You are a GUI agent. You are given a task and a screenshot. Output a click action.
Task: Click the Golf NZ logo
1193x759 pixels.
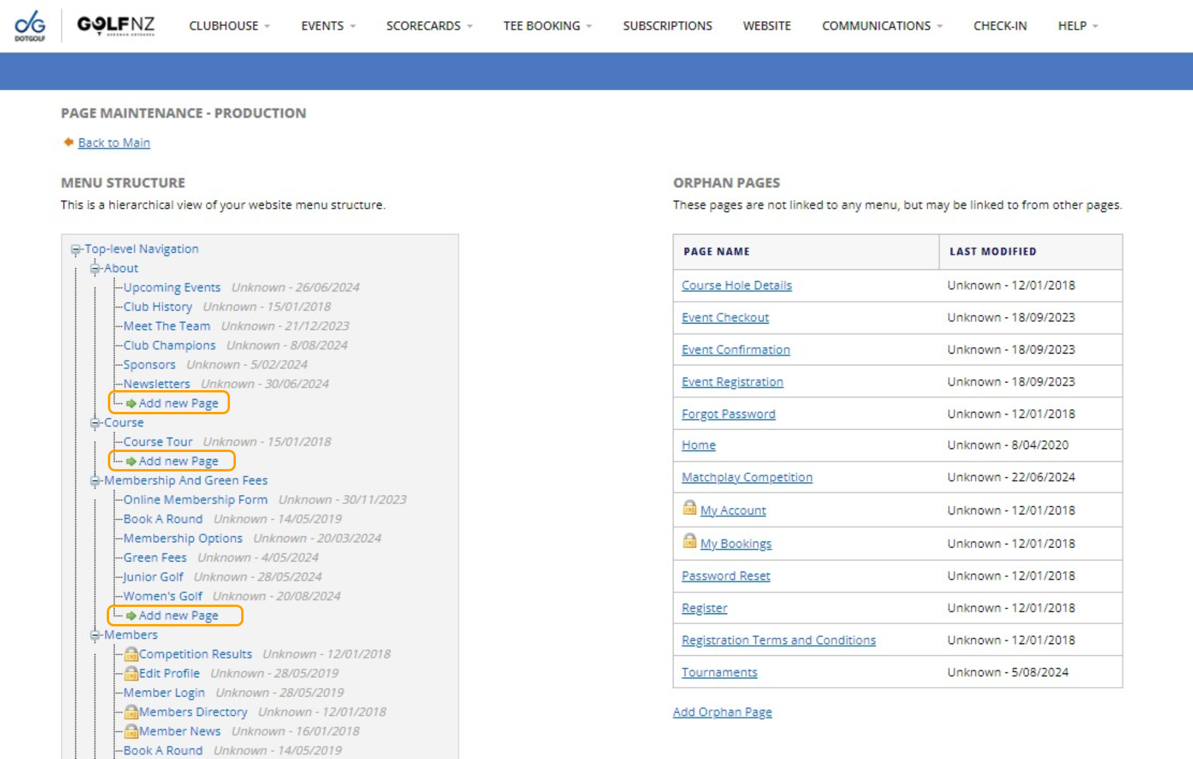(116, 25)
